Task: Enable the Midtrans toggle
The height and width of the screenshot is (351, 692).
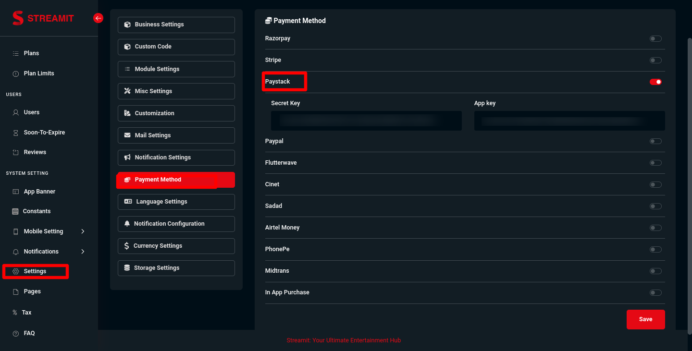Action: click(x=655, y=271)
